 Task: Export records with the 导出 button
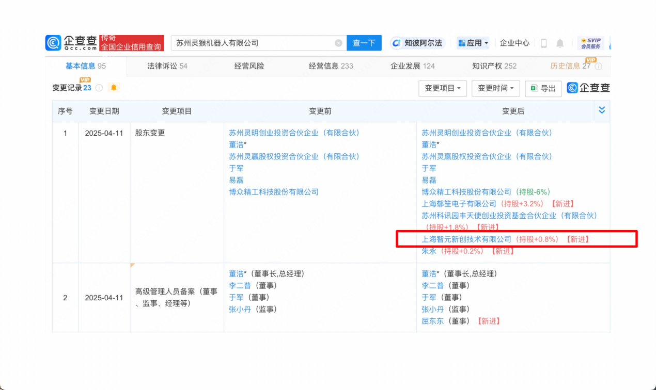point(543,88)
